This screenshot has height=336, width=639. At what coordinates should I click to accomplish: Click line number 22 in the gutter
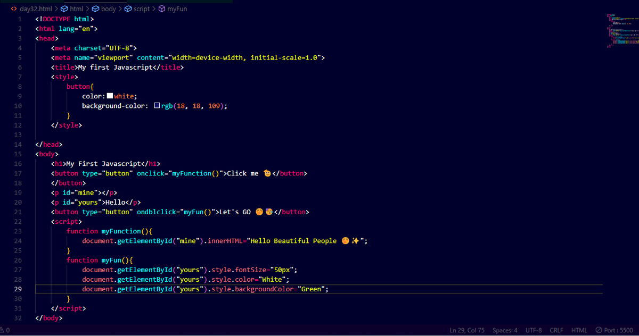(19, 222)
